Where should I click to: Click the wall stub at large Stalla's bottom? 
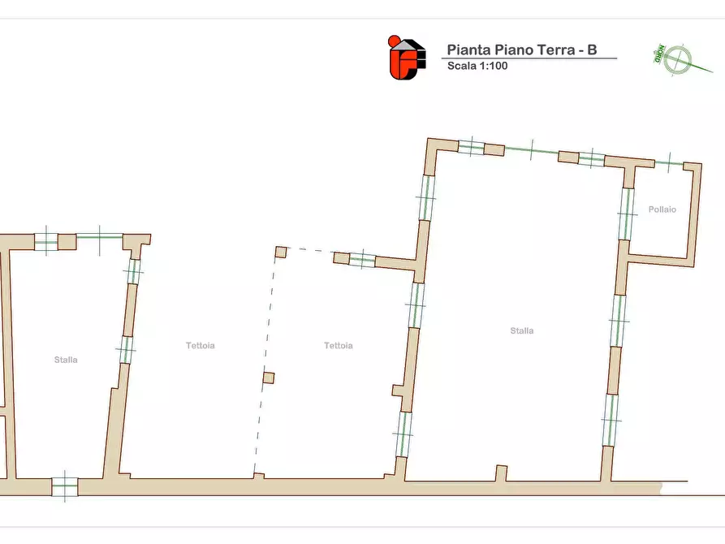(501, 473)
